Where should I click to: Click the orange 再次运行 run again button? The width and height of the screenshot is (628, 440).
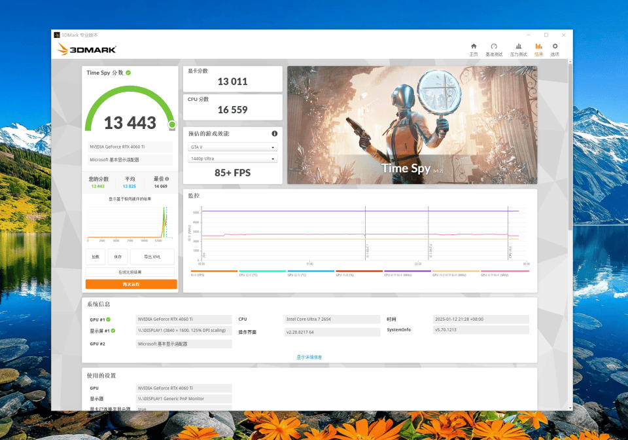tap(131, 284)
